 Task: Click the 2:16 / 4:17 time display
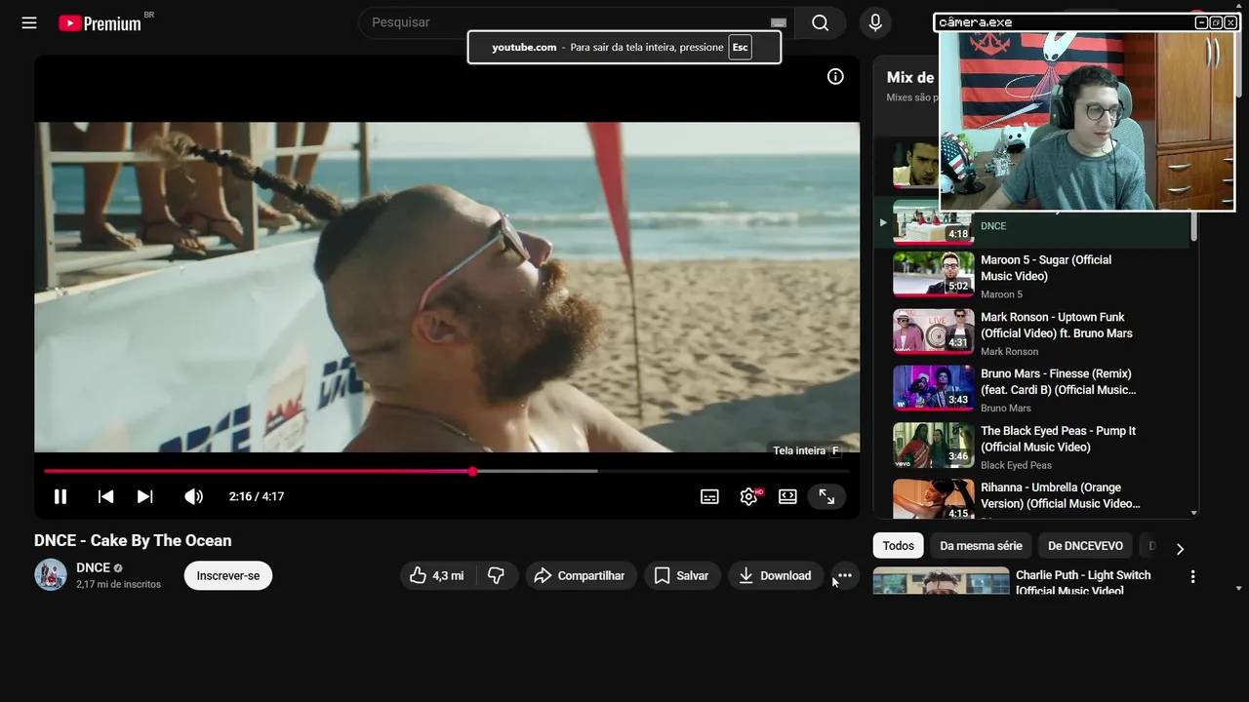point(257,496)
